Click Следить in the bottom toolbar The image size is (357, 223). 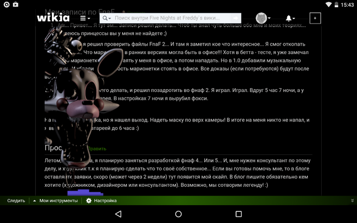(16, 201)
